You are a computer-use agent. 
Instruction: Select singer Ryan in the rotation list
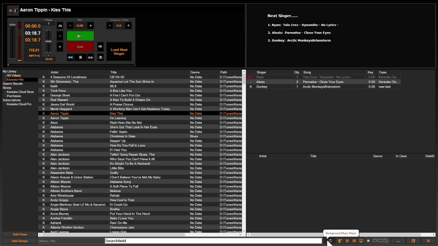tap(323, 77)
